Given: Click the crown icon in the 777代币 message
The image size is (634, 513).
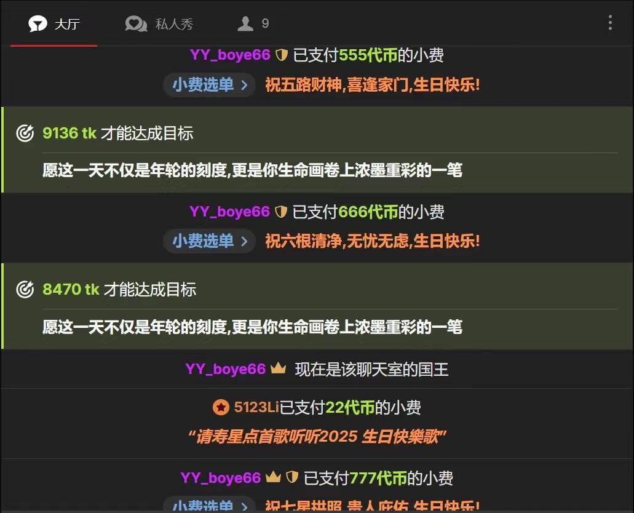Looking at the screenshot, I should click(272, 478).
